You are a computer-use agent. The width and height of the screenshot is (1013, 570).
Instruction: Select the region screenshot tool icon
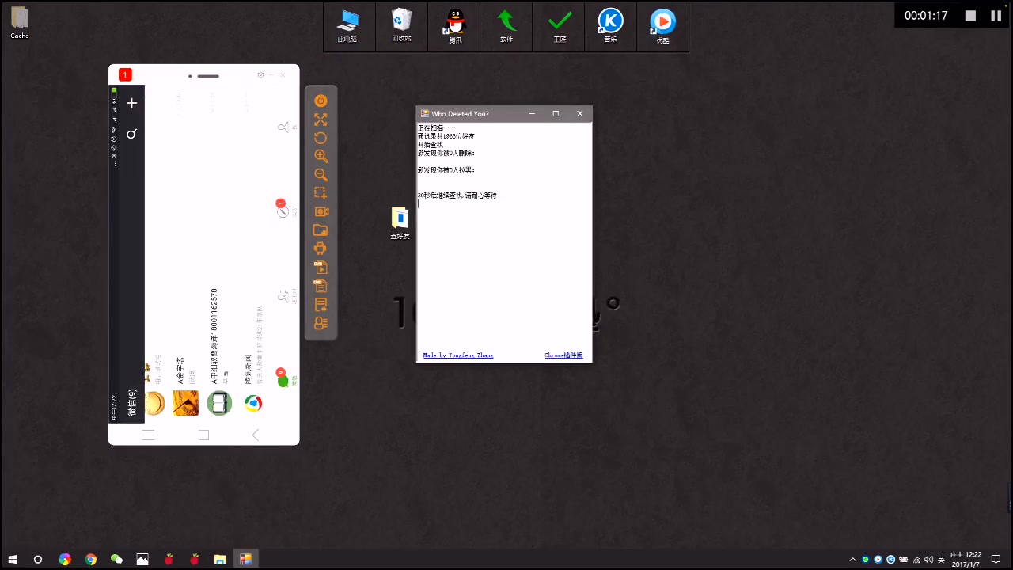[321, 193]
